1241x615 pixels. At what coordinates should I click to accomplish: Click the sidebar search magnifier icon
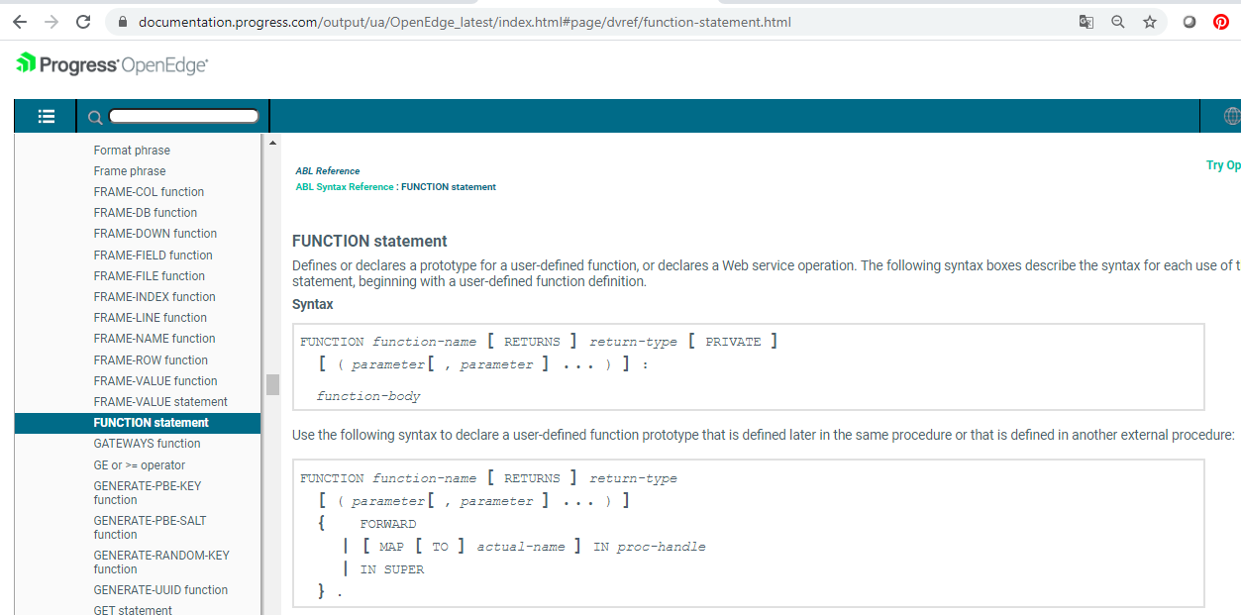pyautogui.click(x=94, y=116)
